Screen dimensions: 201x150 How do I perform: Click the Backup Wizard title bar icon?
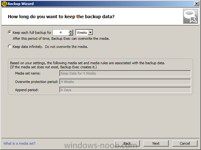point(4,4)
